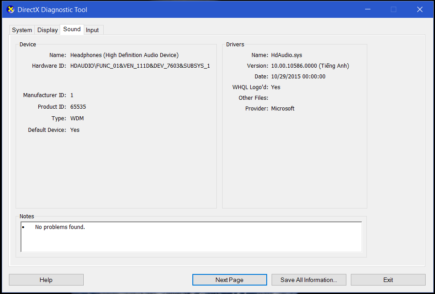This screenshot has width=435, height=294.
Task: Go to the Input tab
Action: pos(93,30)
